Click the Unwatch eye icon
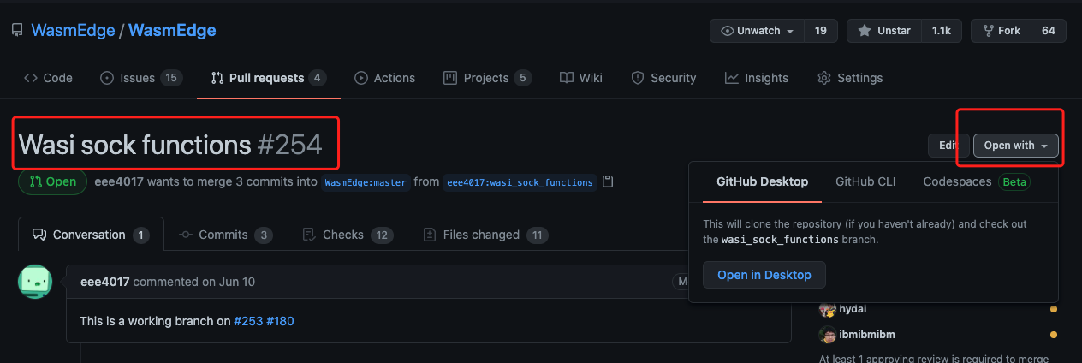 [728, 31]
